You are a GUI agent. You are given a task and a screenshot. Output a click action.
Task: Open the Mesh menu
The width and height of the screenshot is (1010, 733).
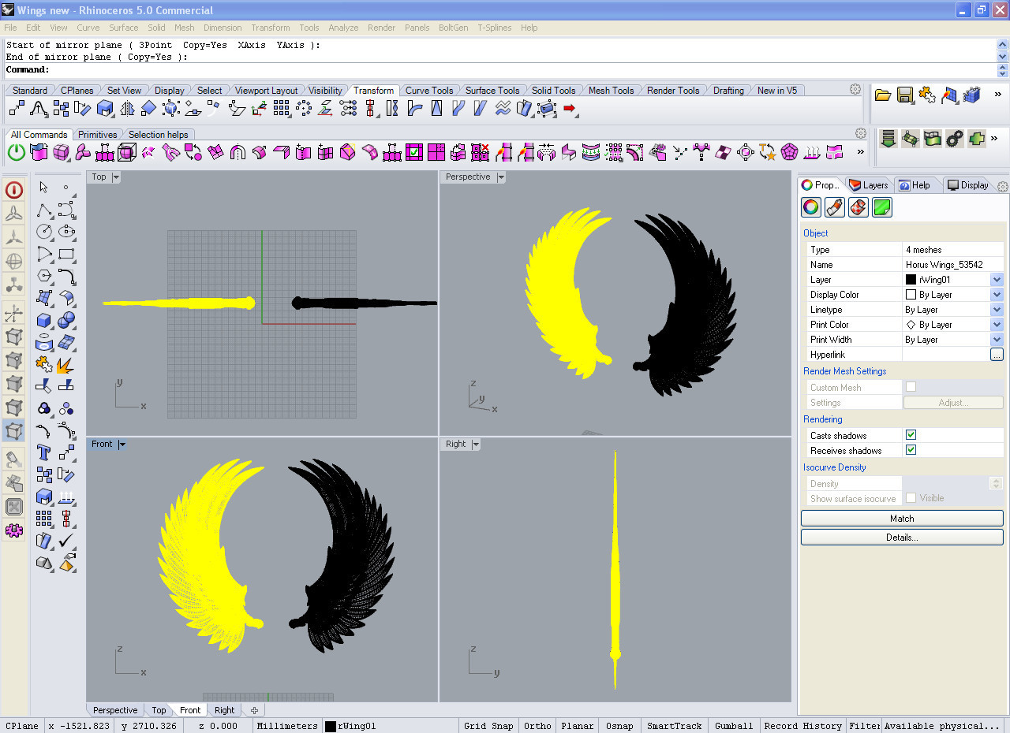pyautogui.click(x=185, y=28)
